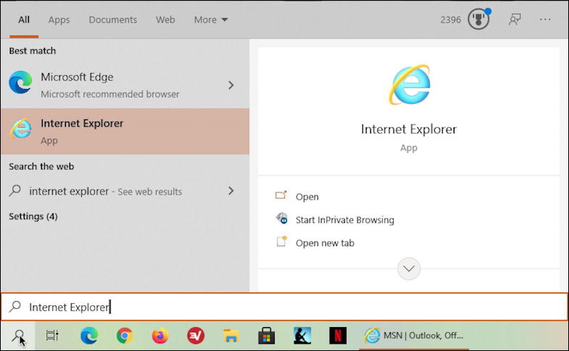Select the Microsoft Edge best match result
Image resolution: width=569 pixels, height=351 pixels.
click(x=125, y=85)
